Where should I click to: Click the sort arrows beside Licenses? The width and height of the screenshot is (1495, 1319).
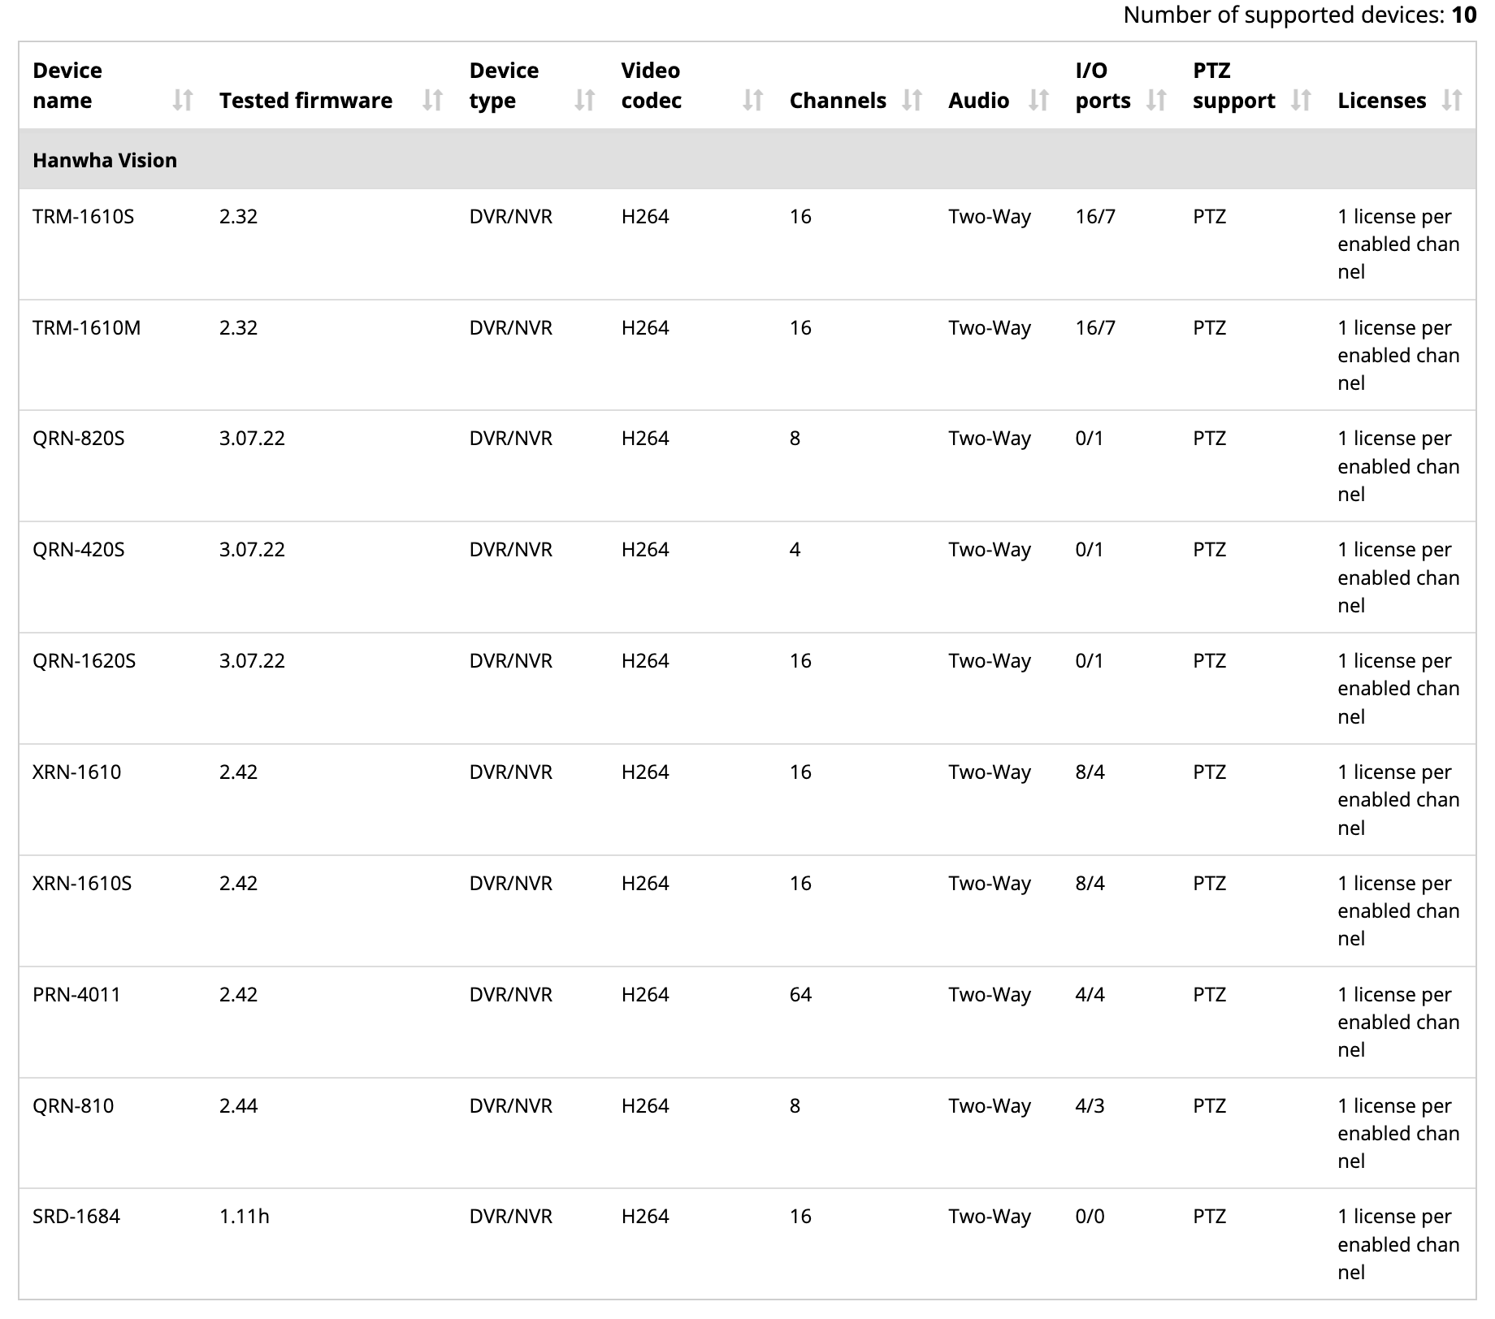[1454, 100]
